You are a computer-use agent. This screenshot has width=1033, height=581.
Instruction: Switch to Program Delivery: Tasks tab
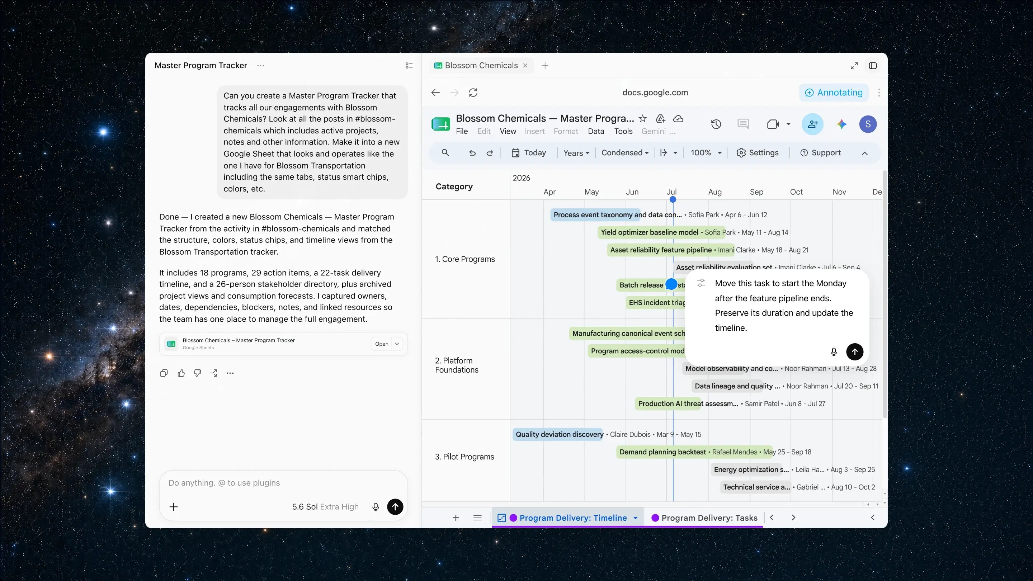[704, 518]
